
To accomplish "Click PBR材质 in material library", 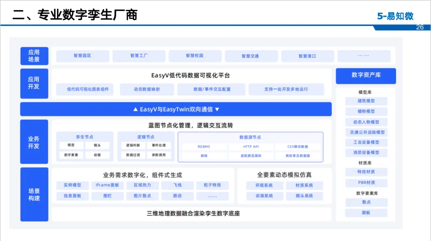I will pyautogui.click(x=366, y=182).
